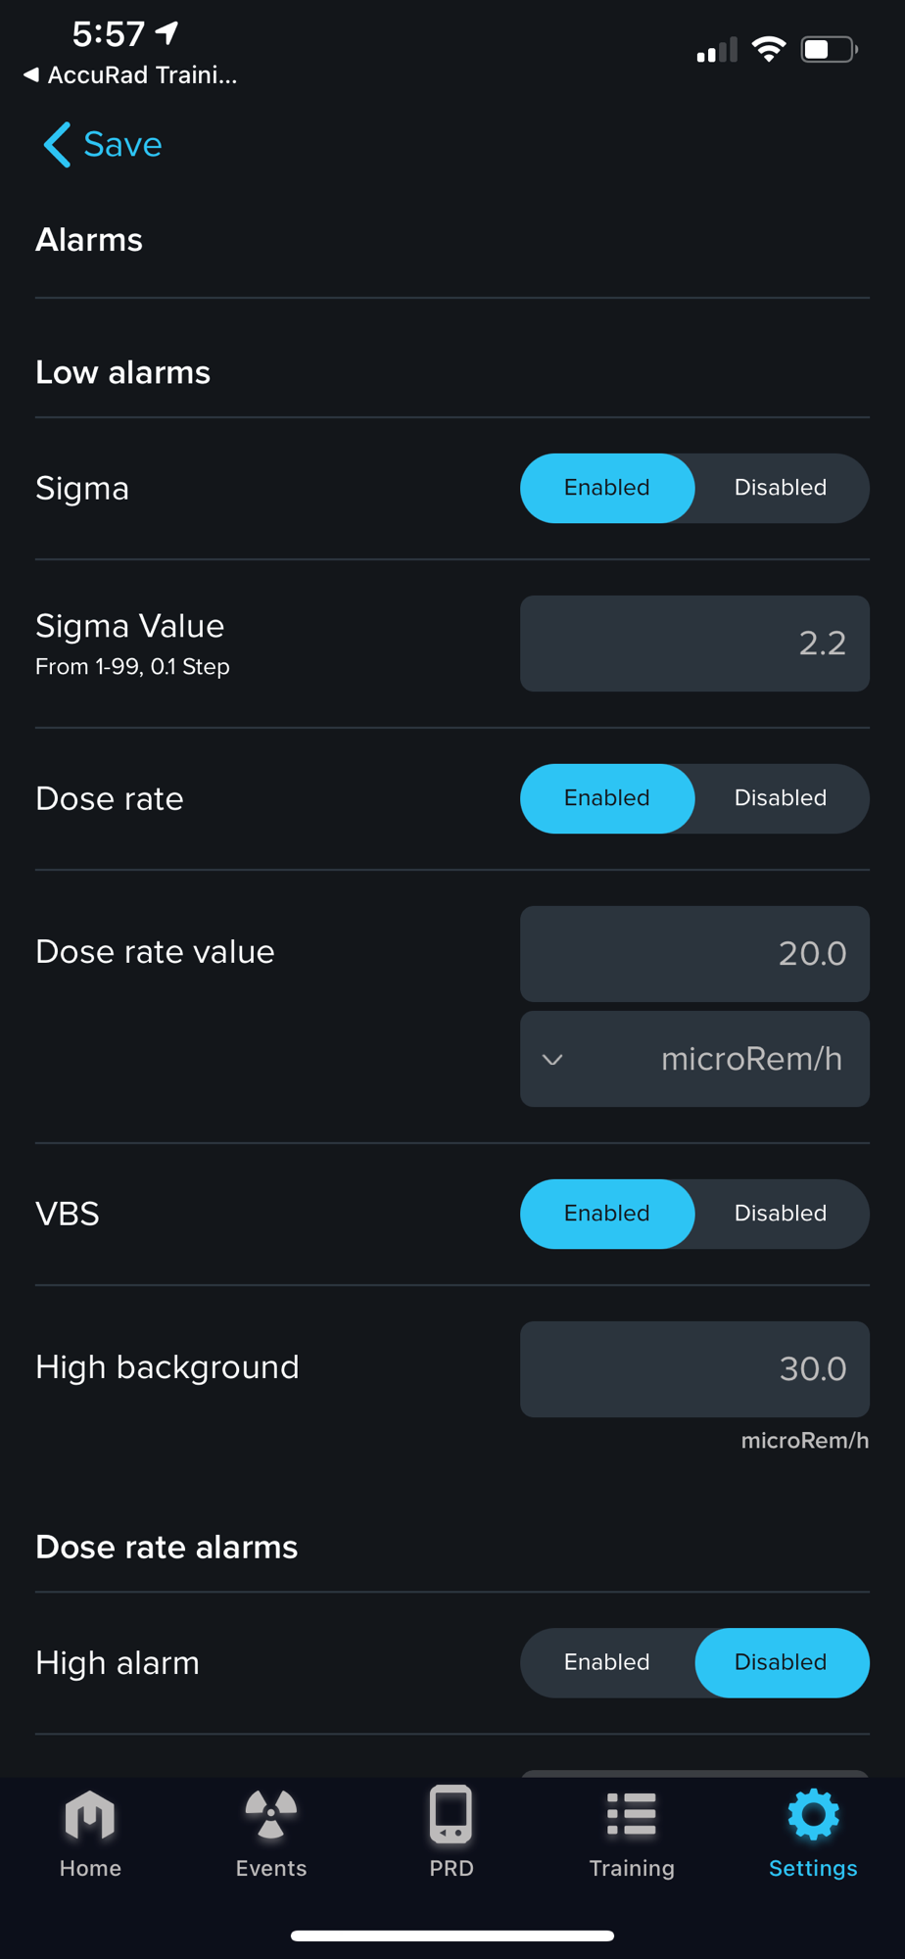Viewport: 905px width, 1959px height.
Task: Edit the High background value field
Action: coord(694,1368)
